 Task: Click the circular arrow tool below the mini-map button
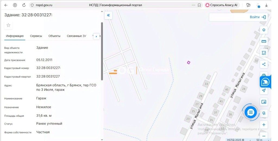point(264,113)
